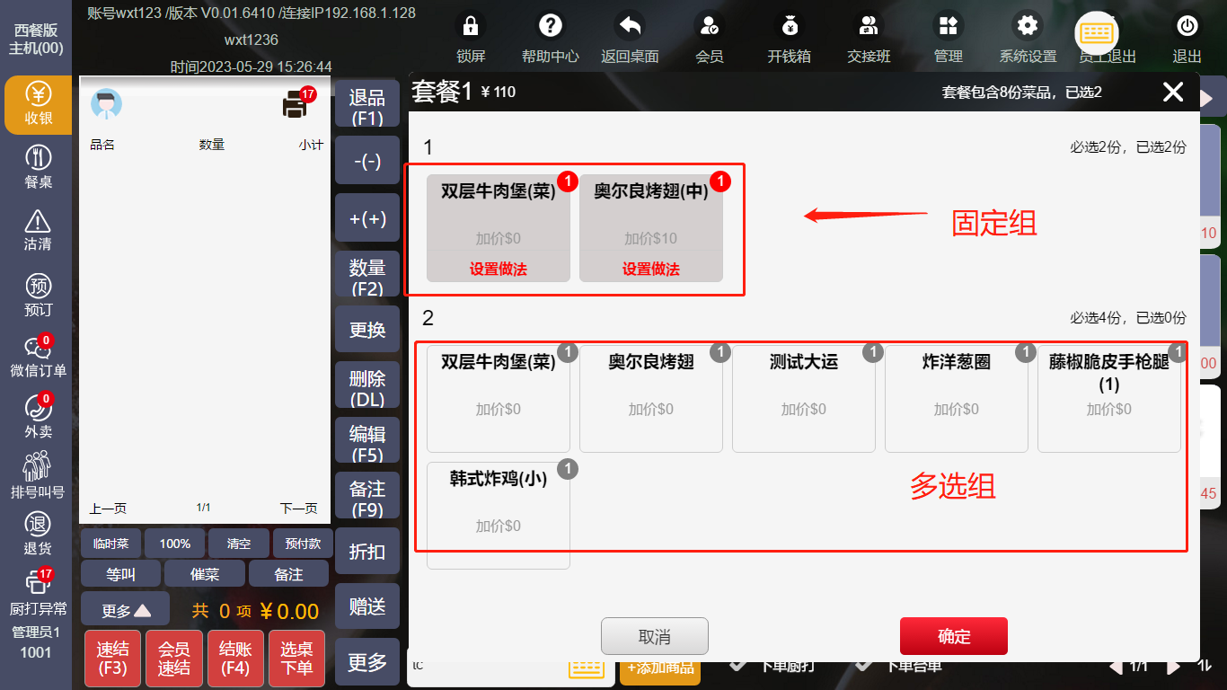Image resolution: width=1227 pixels, height=690 pixels.
Task: Toggle the 下单合单 checkbox
Action: (x=863, y=666)
